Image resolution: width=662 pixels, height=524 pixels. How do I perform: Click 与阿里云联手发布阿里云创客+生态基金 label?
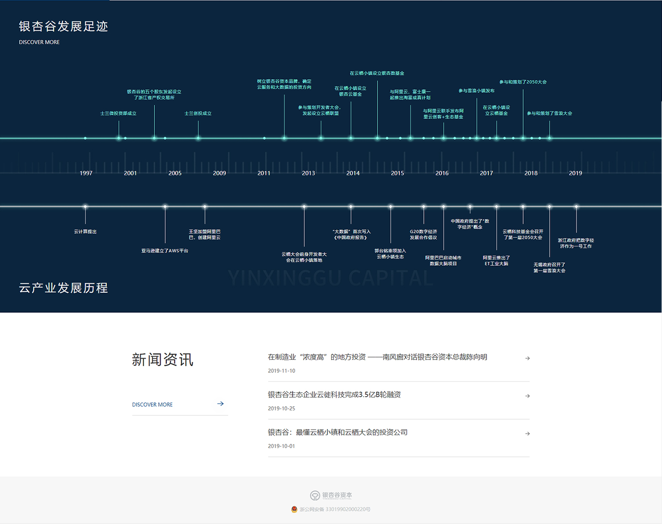pyautogui.click(x=443, y=114)
